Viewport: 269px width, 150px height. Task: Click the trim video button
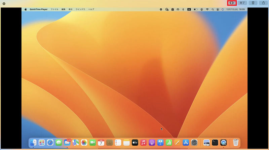pos(232,3)
